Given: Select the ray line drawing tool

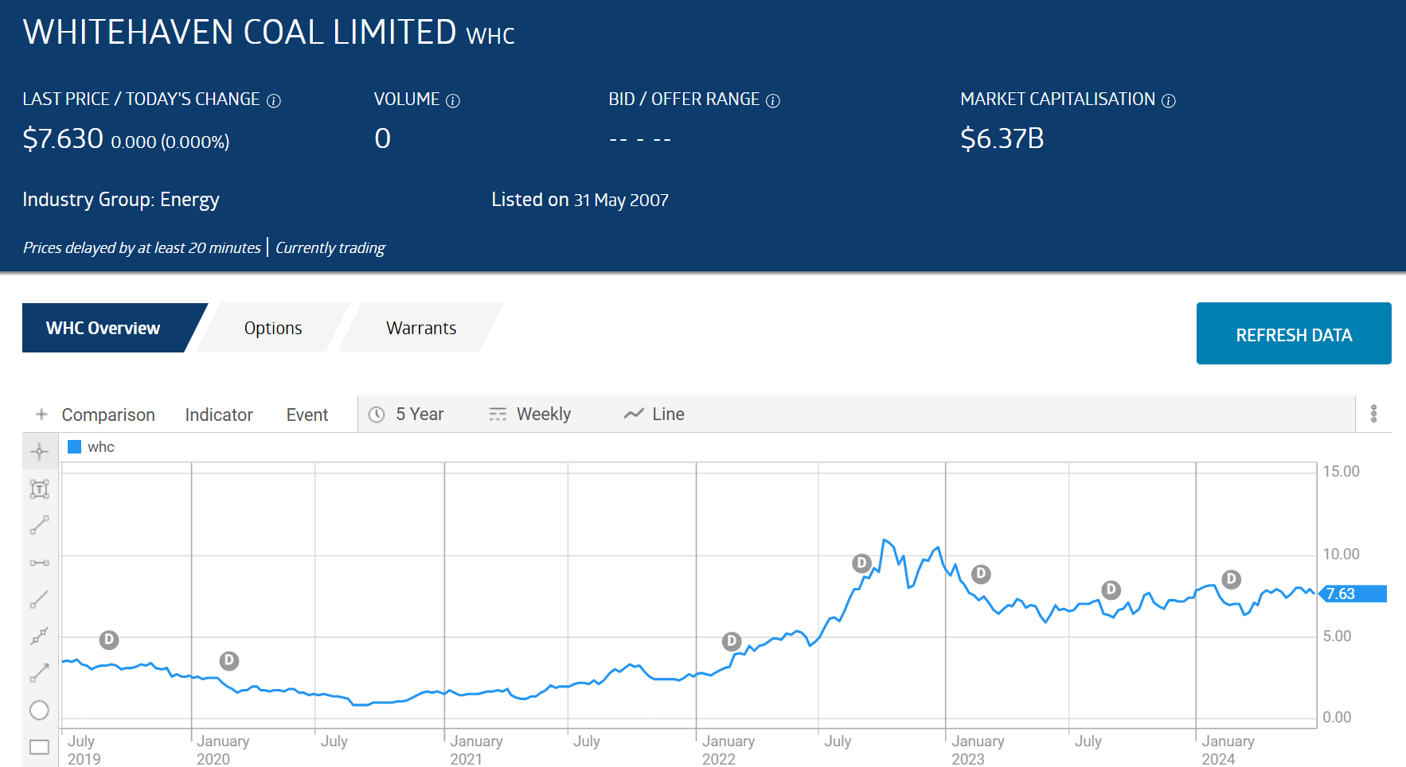Looking at the screenshot, I should (39, 599).
